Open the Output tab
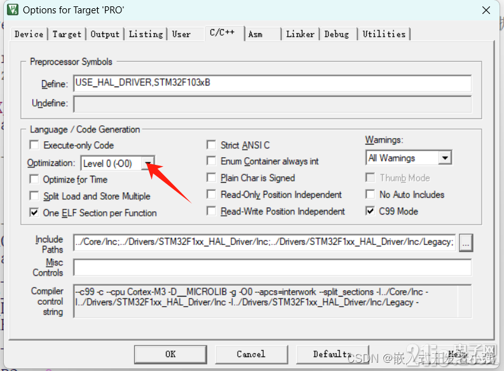 pos(105,34)
